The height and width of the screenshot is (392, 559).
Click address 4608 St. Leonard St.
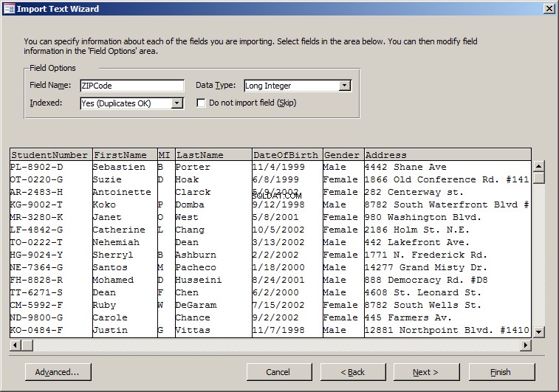(x=423, y=292)
